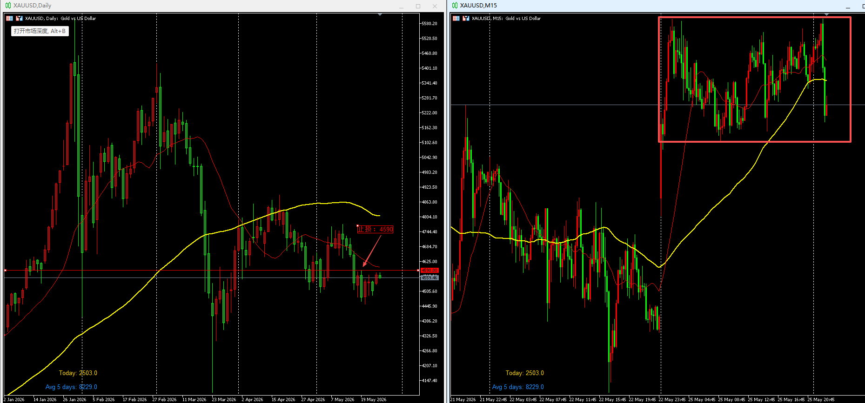The image size is (865, 403).
Task: Click the XAUUSD,M15 window candlestick icon
Action: [455, 6]
